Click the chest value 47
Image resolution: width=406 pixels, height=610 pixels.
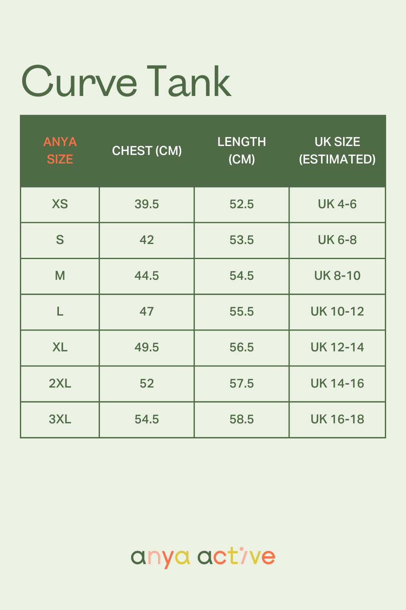(x=147, y=312)
